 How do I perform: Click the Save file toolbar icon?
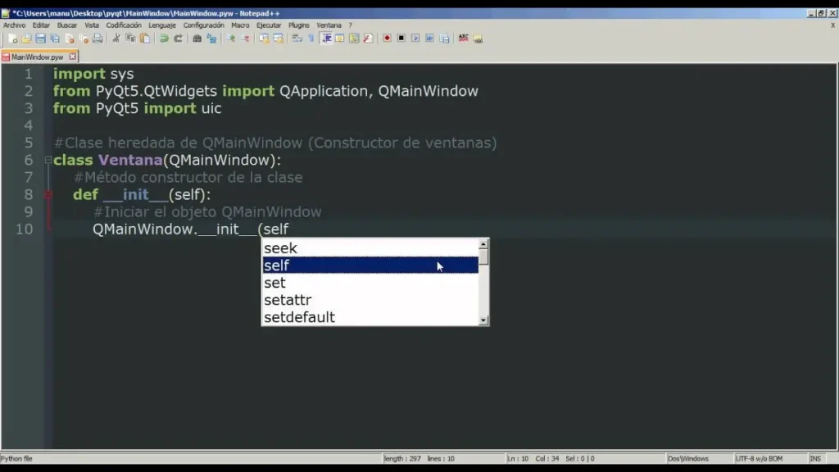[40, 39]
